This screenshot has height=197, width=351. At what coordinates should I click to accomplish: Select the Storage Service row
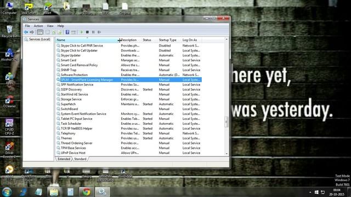pos(129,99)
